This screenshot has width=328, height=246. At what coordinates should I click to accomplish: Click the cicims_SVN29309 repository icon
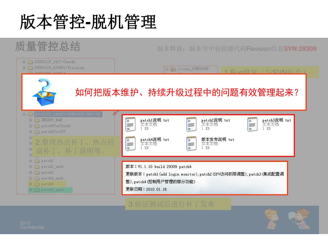point(173,69)
